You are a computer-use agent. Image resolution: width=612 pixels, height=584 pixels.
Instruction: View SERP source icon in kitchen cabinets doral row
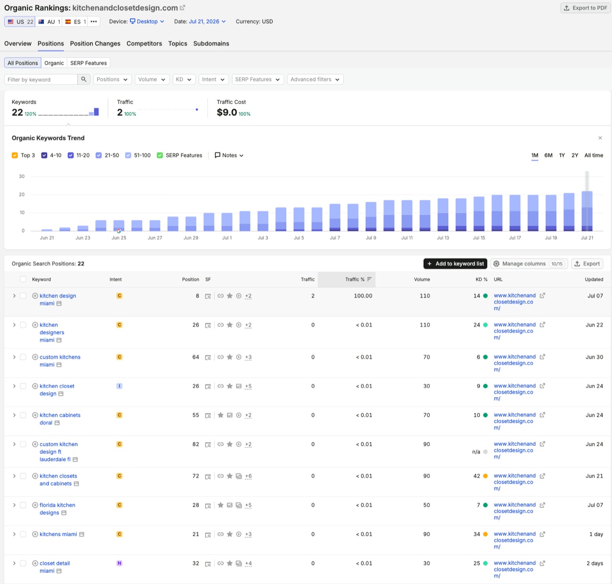click(x=208, y=415)
